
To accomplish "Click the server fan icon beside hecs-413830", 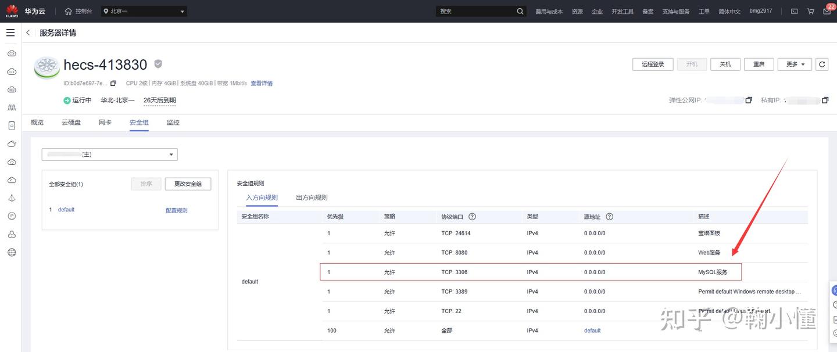I will (x=47, y=67).
